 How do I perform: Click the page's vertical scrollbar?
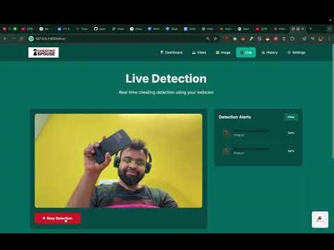pyautogui.click(x=333, y=102)
